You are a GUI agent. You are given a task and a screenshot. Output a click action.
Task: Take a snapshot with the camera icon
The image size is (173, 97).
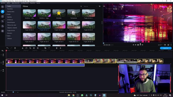point(168,45)
